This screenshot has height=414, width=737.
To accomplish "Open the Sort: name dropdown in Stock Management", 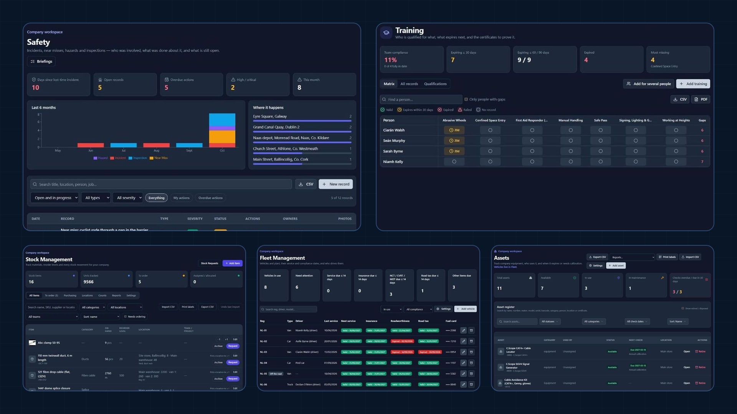I will coord(100,317).
